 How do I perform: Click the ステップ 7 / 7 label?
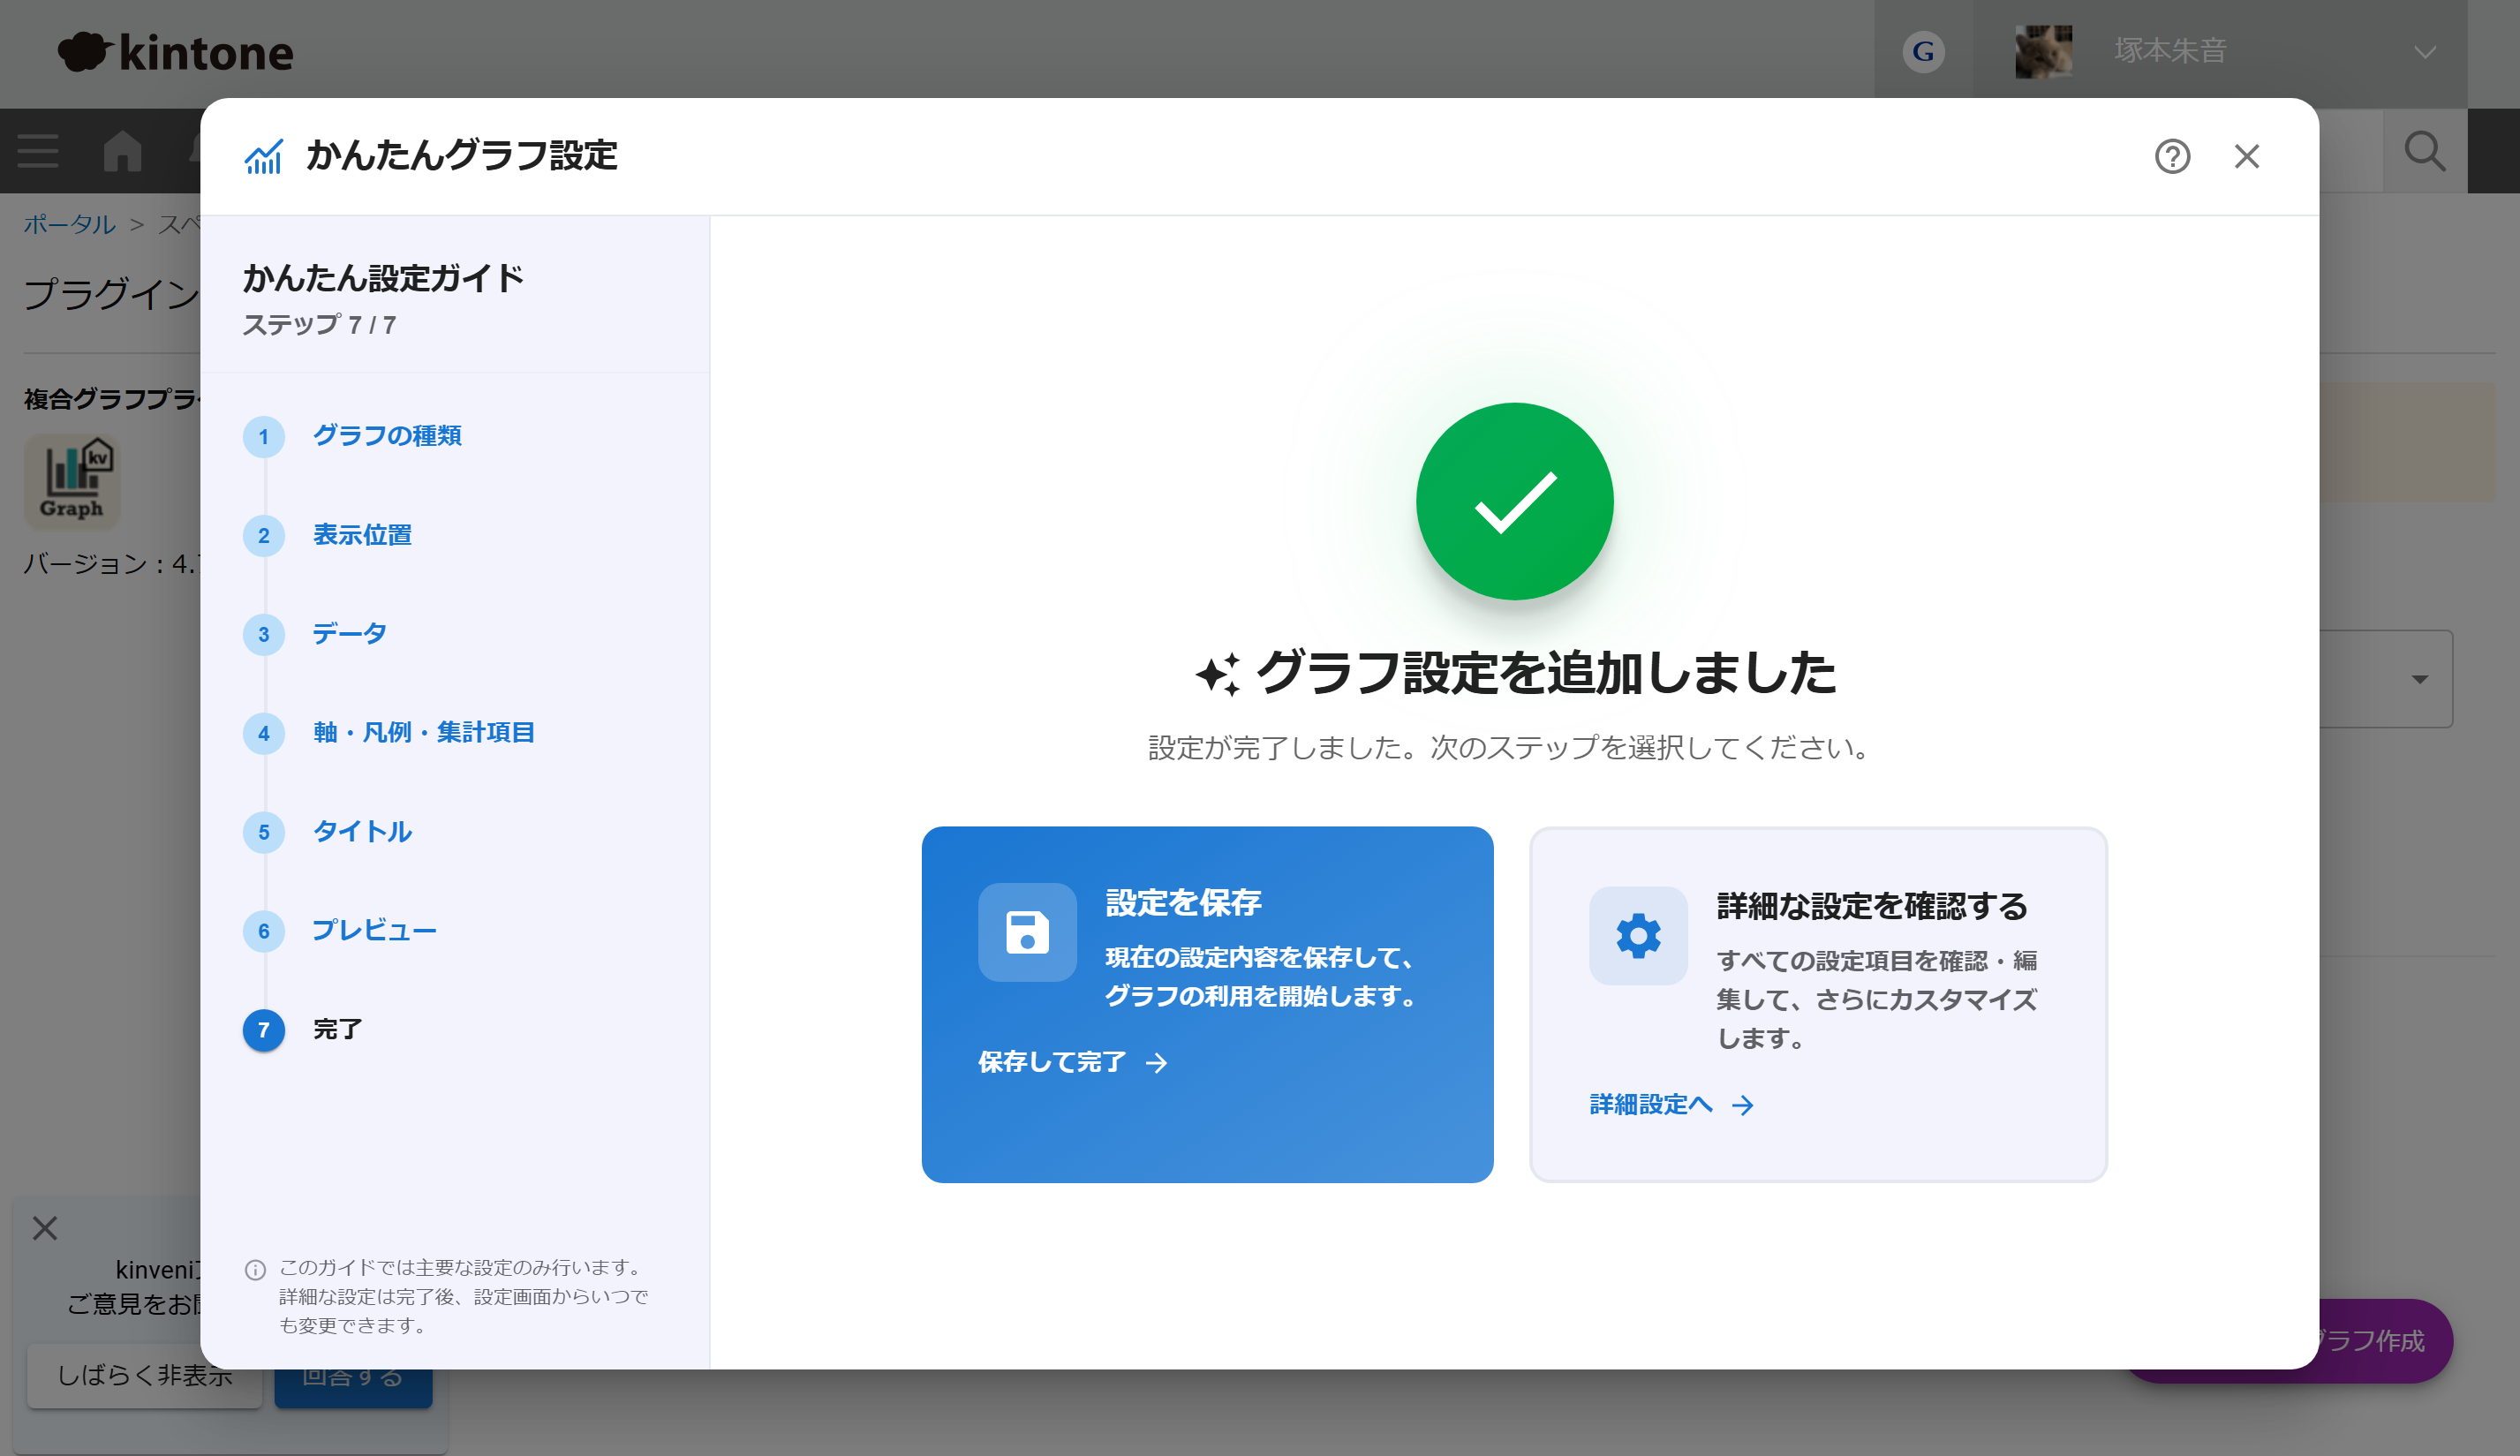coord(319,325)
